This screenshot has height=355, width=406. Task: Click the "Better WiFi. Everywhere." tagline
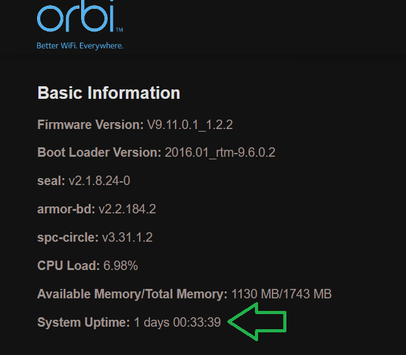(80, 46)
